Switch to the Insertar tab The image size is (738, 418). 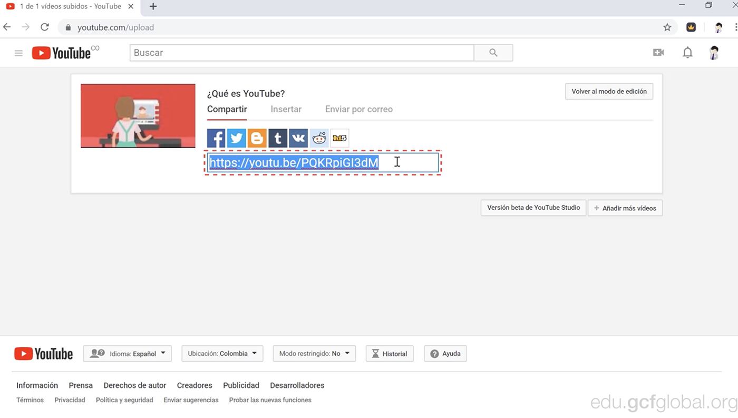(286, 109)
